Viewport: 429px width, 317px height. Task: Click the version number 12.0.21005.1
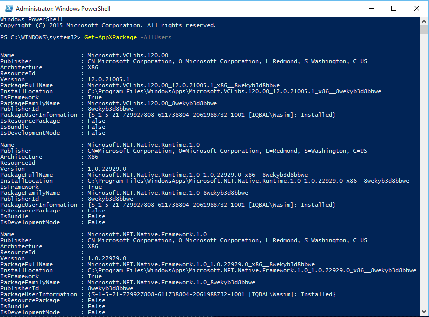point(108,79)
